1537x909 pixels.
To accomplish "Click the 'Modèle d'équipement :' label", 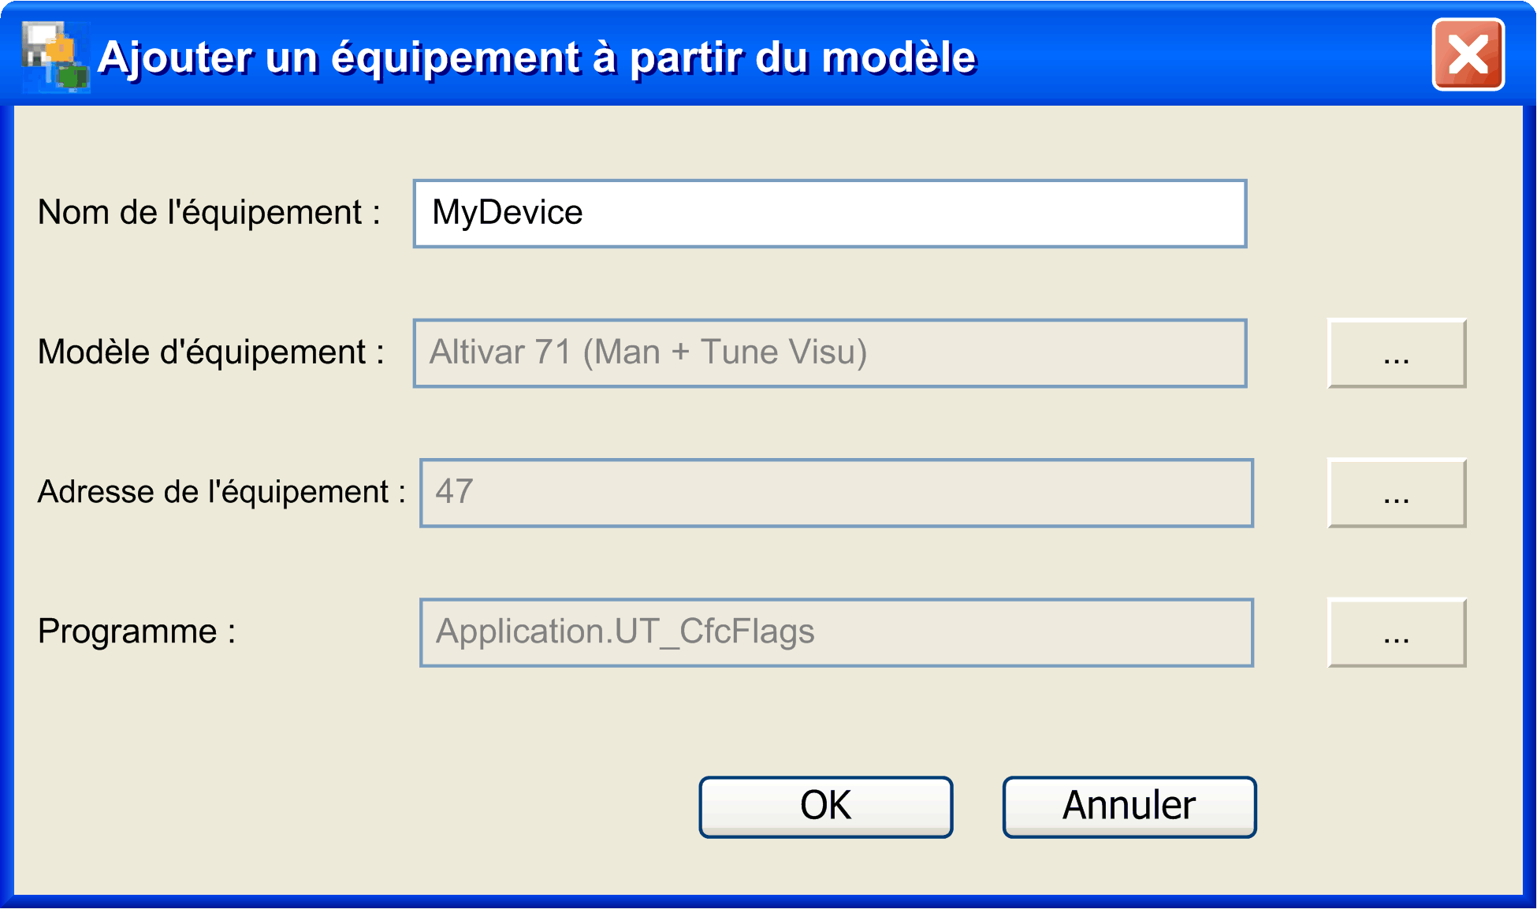I will [x=210, y=352].
